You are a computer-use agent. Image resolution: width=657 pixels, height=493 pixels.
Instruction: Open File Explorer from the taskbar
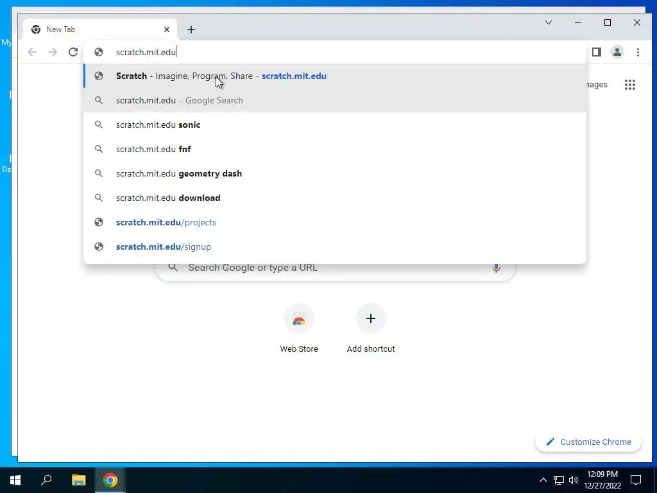click(x=78, y=480)
